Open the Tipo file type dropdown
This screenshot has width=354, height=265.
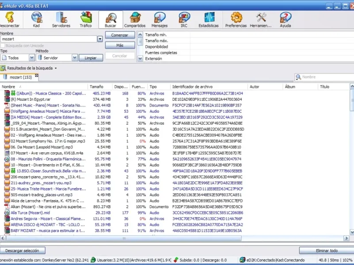click(x=31, y=58)
